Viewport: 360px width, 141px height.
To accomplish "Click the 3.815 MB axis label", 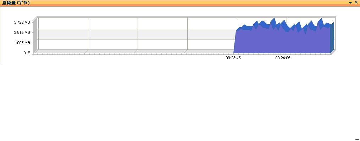I will pyautogui.click(x=22, y=32).
